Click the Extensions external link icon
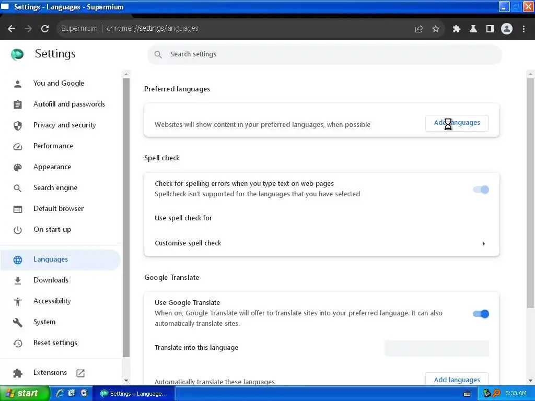The height and width of the screenshot is (401, 535). tap(80, 373)
